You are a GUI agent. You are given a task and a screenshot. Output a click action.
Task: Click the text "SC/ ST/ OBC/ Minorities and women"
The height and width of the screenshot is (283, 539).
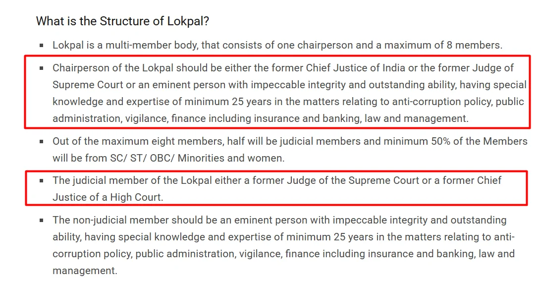[x=197, y=158]
